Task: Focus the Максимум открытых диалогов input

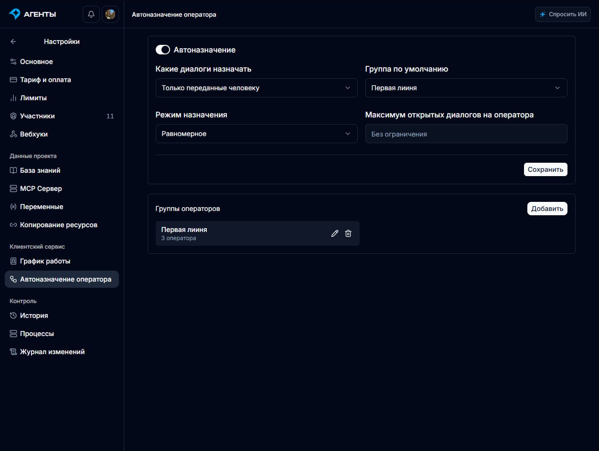Action: tap(466, 134)
